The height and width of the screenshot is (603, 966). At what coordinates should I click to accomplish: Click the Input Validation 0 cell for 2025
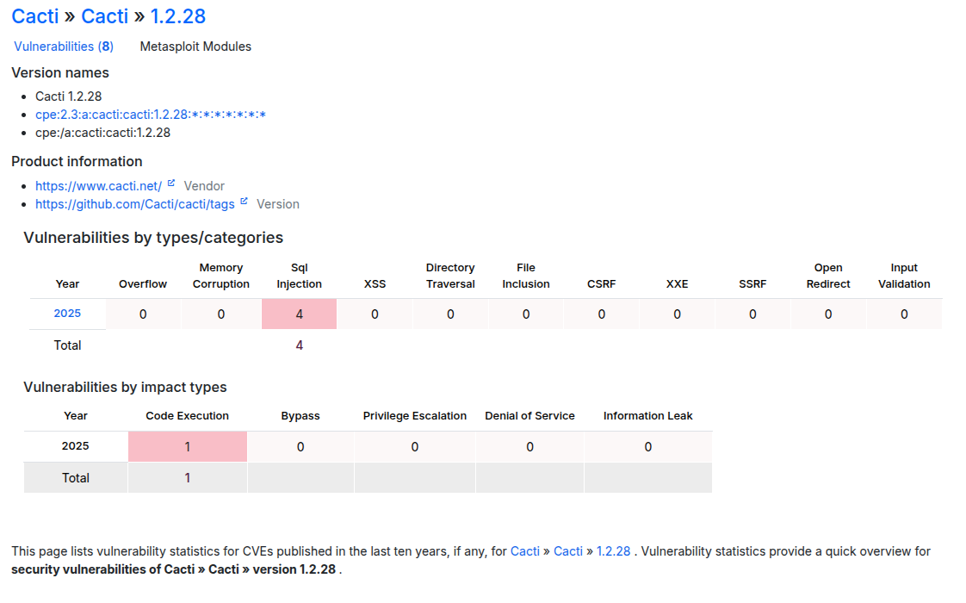point(904,314)
